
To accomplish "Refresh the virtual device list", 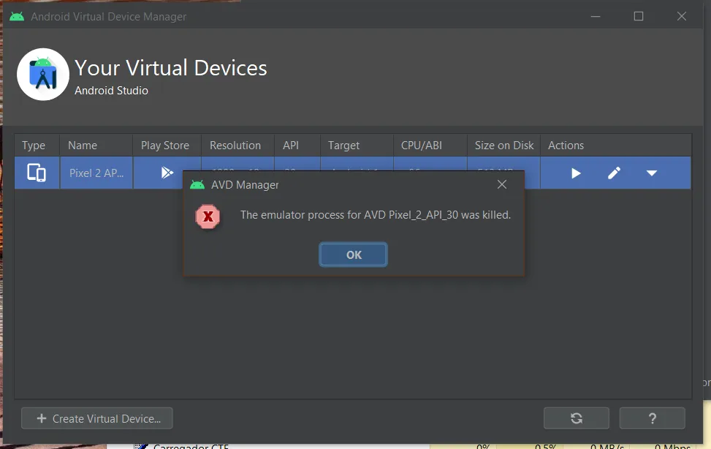I will click(x=576, y=418).
